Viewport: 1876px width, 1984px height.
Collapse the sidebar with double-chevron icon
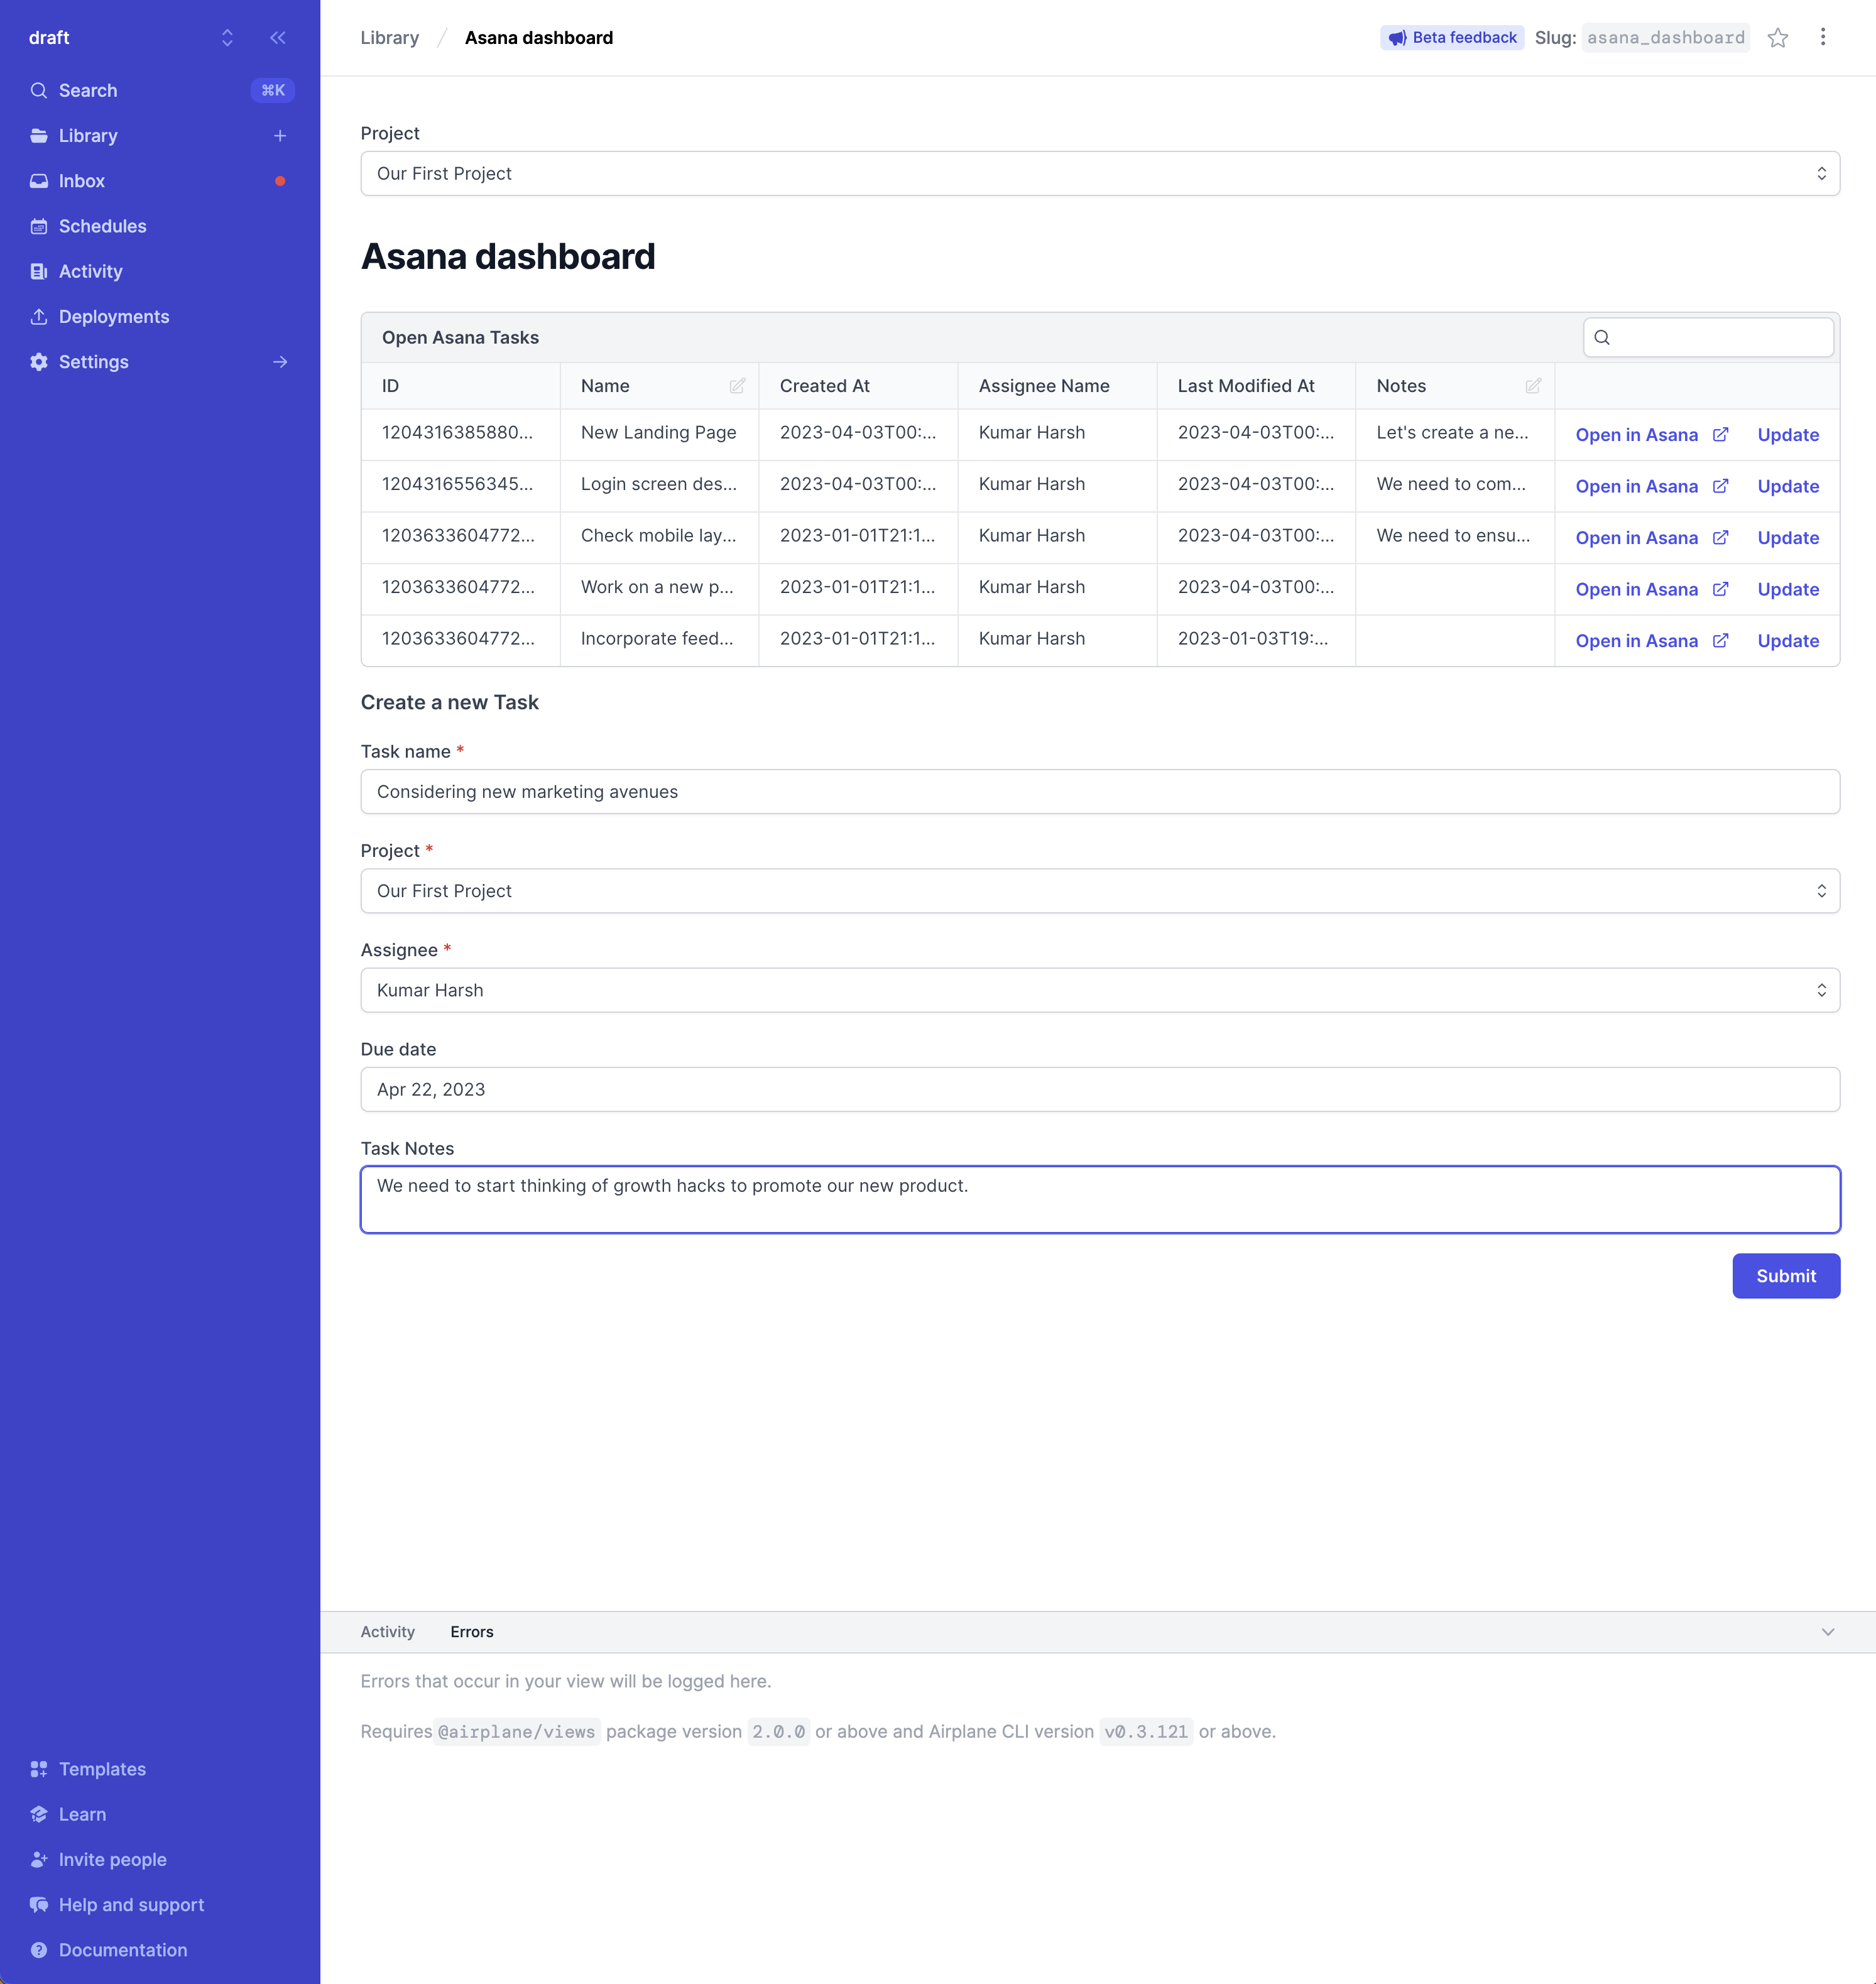coord(278,38)
